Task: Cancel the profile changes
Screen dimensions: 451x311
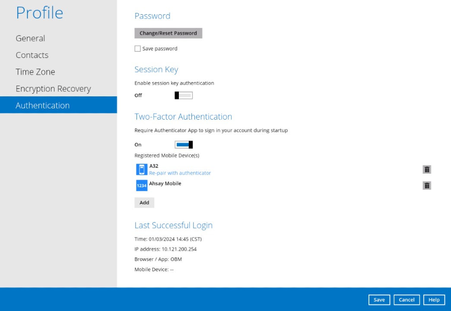Action: 407,300
